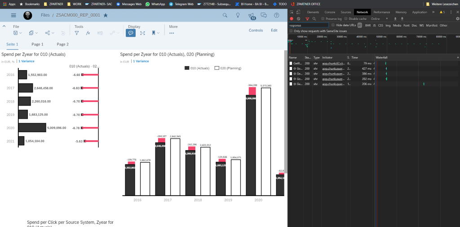Viewport: 460px width, 227px height.
Task: Select the All request type filter
Action: [x=360, y=25]
